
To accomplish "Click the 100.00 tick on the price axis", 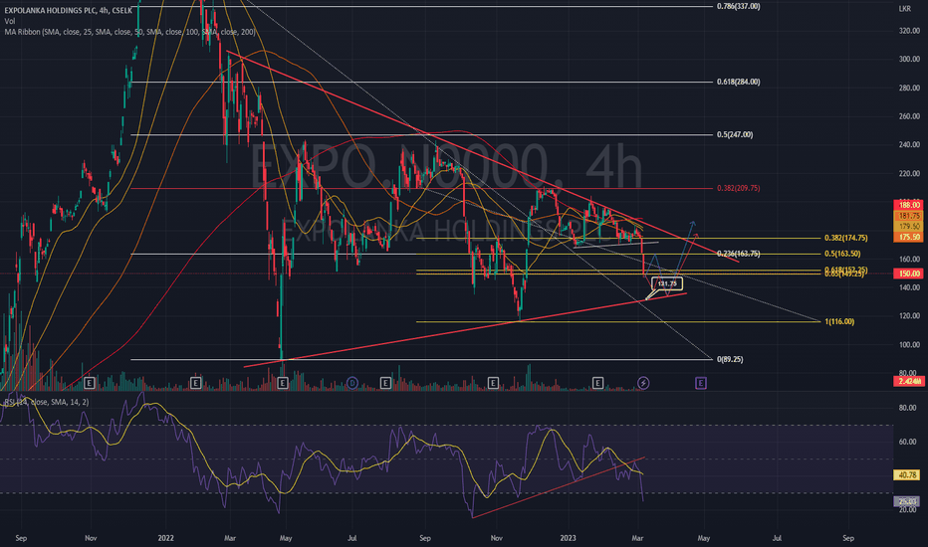I will pos(910,345).
